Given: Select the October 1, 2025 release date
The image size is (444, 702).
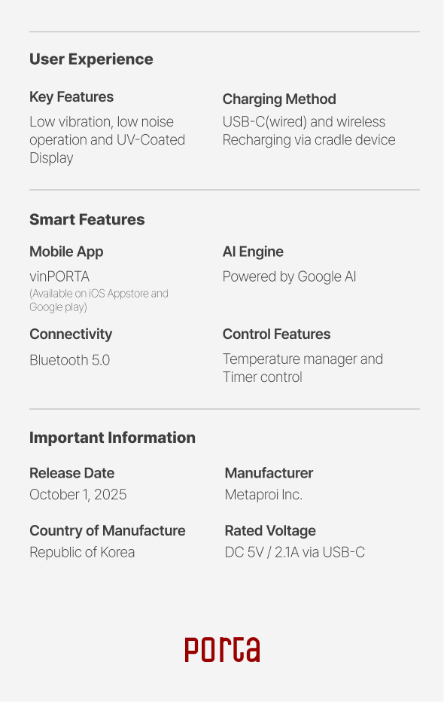Looking at the screenshot, I should click(x=78, y=494).
